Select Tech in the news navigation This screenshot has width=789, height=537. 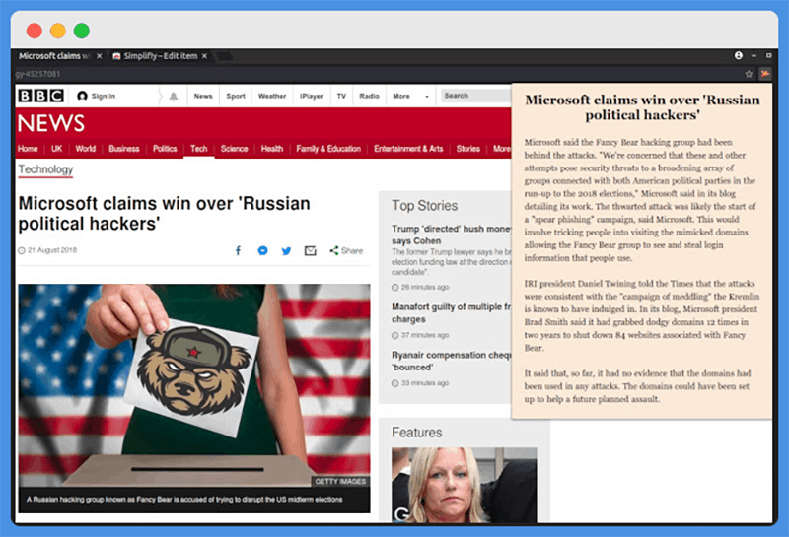pyautogui.click(x=199, y=149)
